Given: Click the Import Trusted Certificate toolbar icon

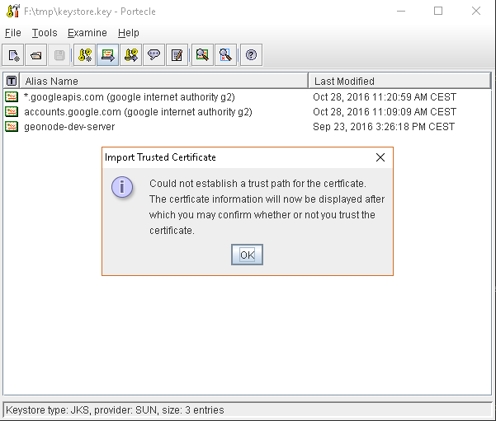Looking at the screenshot, I should (x=107, y=55).
